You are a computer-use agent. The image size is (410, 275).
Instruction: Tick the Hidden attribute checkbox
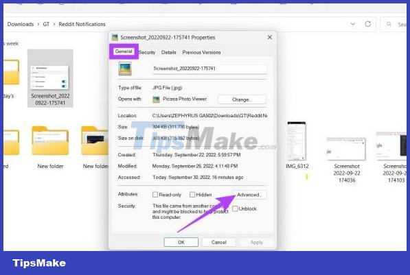coord(192,195)
